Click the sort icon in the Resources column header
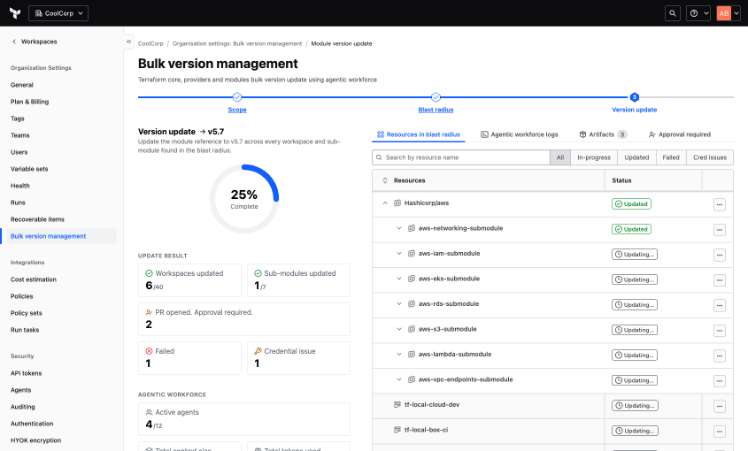Image resolution: width=748 pixels, height=451 pixels. pyautogui.click(x=385, y=180)
